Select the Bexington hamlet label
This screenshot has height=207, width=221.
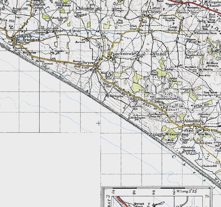[116, 96]
